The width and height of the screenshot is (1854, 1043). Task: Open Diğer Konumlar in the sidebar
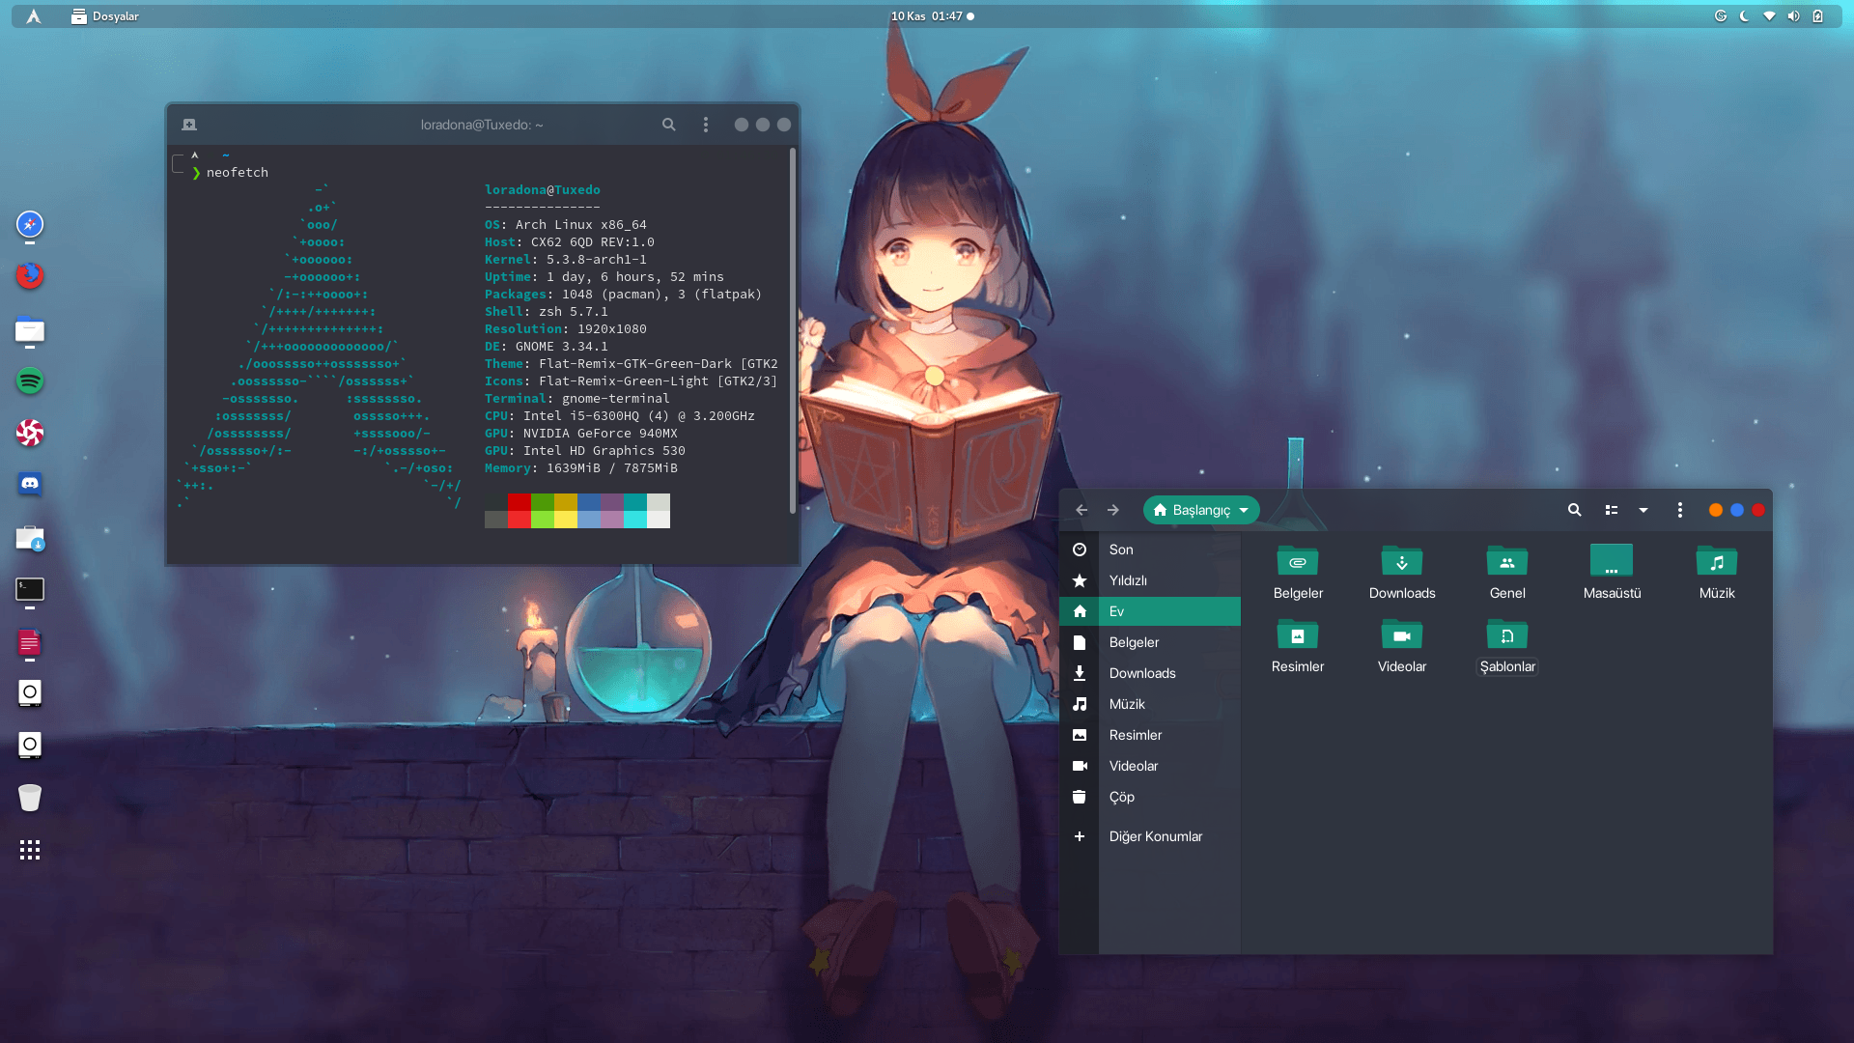(1150, 836)
